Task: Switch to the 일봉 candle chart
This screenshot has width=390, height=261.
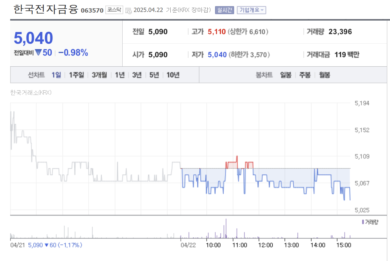Action: [286, 75]
